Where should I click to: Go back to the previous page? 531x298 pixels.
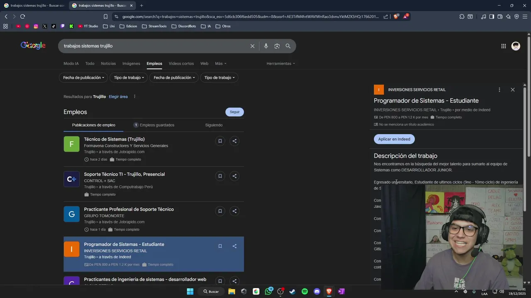pos(6,17)
